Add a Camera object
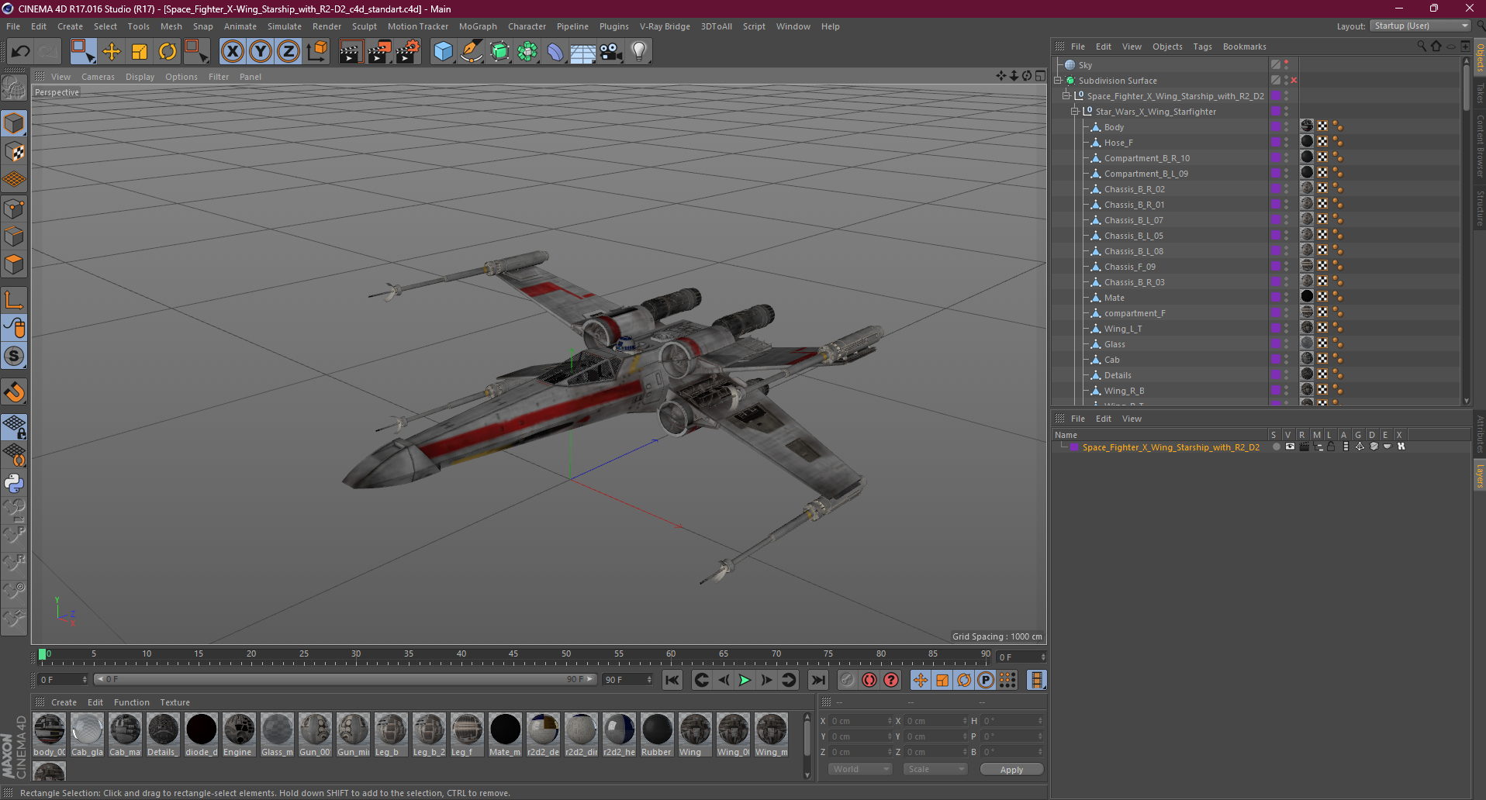Viewport: 1486px width, 800px height. [x=611, y=52]
